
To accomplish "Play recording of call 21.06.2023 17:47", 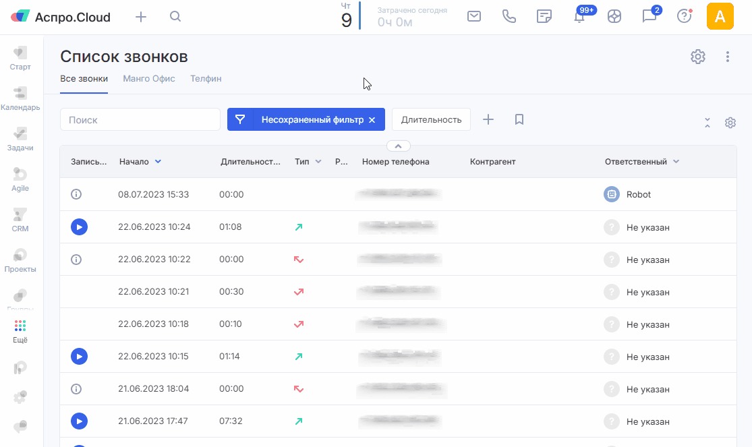I will point(79,421).
